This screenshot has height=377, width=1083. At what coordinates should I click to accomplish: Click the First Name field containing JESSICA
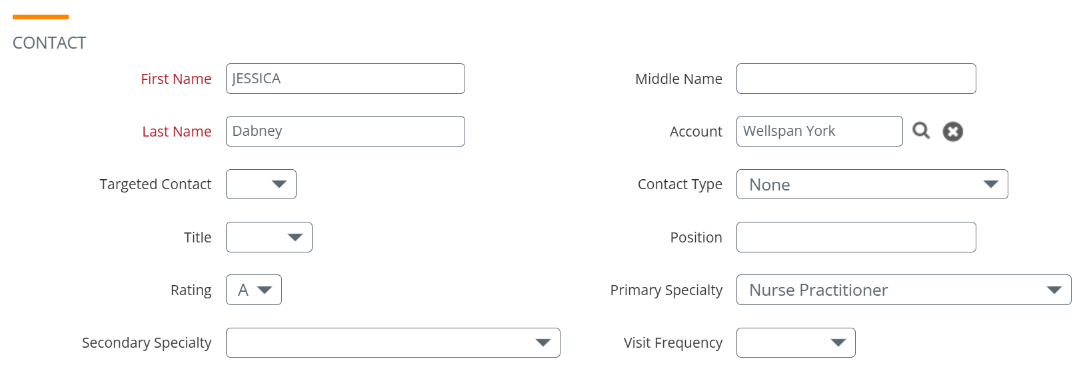(345, 79)
